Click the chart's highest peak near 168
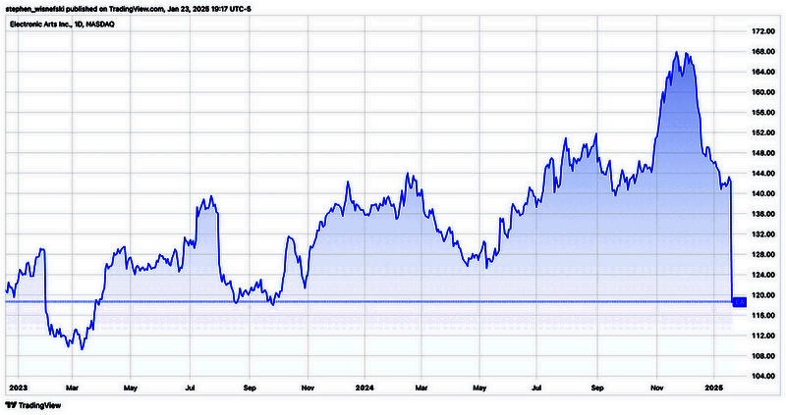The width and height of the screenshot is (786, 415). (677, 52)
